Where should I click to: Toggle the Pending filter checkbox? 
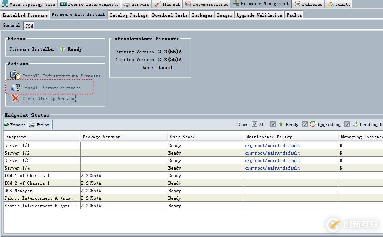347,124
